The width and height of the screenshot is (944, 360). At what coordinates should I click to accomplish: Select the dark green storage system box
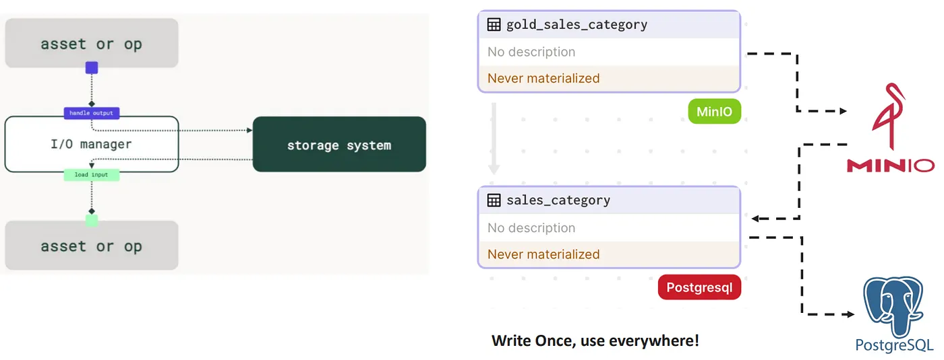coord(339,145)
